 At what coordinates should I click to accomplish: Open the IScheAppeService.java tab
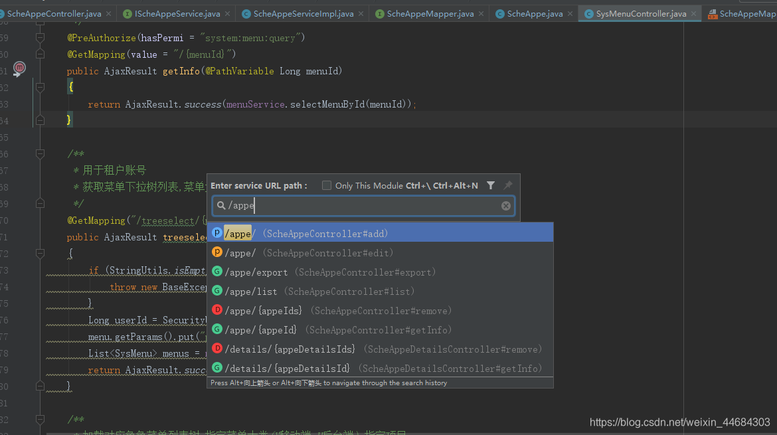pos(177,14)
